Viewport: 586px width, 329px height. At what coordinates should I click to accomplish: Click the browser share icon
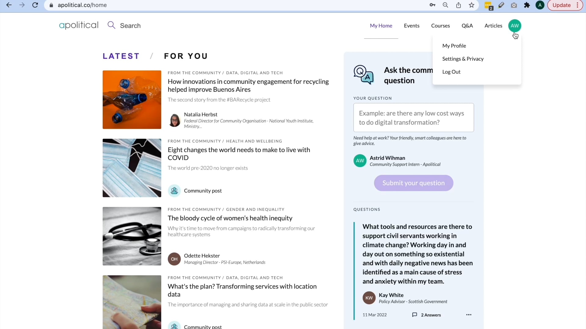[458, 5]
